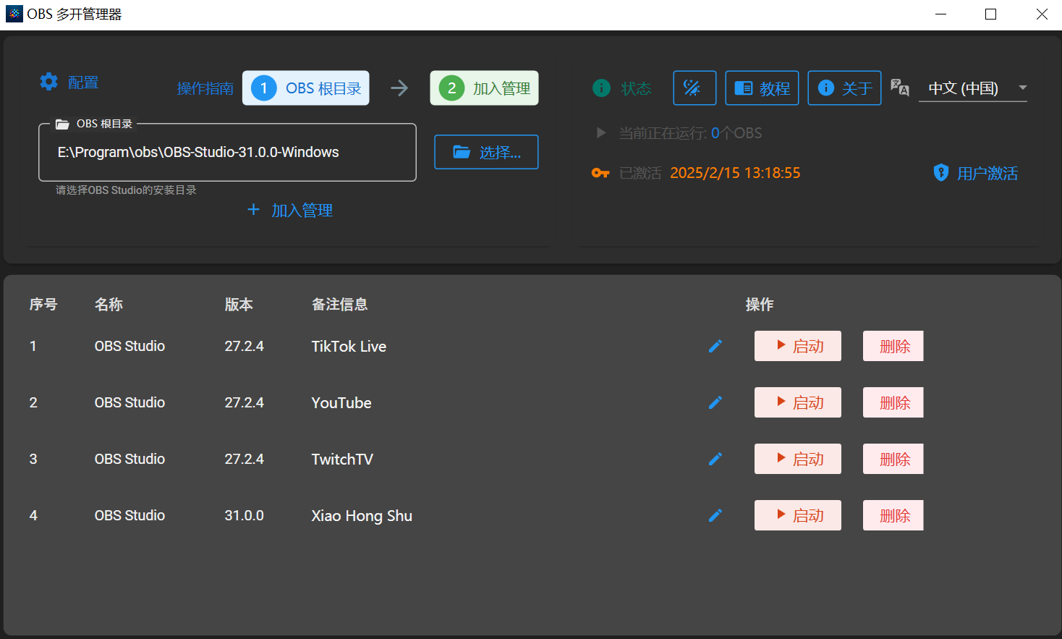
Task: Launch the YouTube OBS instance
Action: [x=798, y=402]
